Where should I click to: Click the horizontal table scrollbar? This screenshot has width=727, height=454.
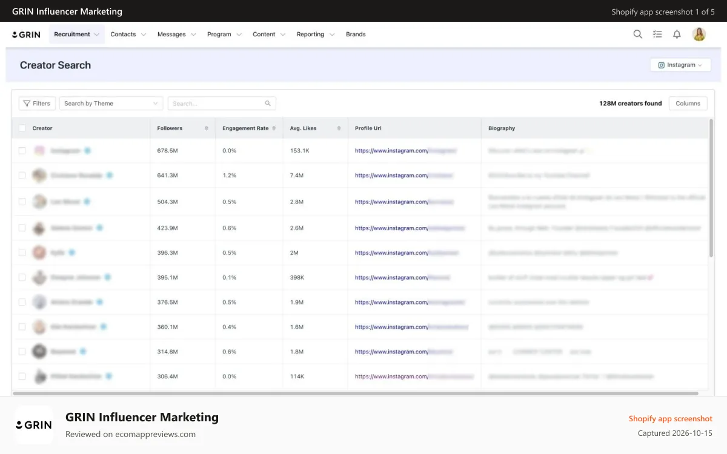click(x=356, y=393)
